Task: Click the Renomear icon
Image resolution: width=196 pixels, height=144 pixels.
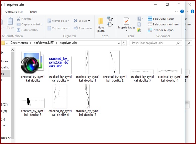Action: click(x=76, y=28)
